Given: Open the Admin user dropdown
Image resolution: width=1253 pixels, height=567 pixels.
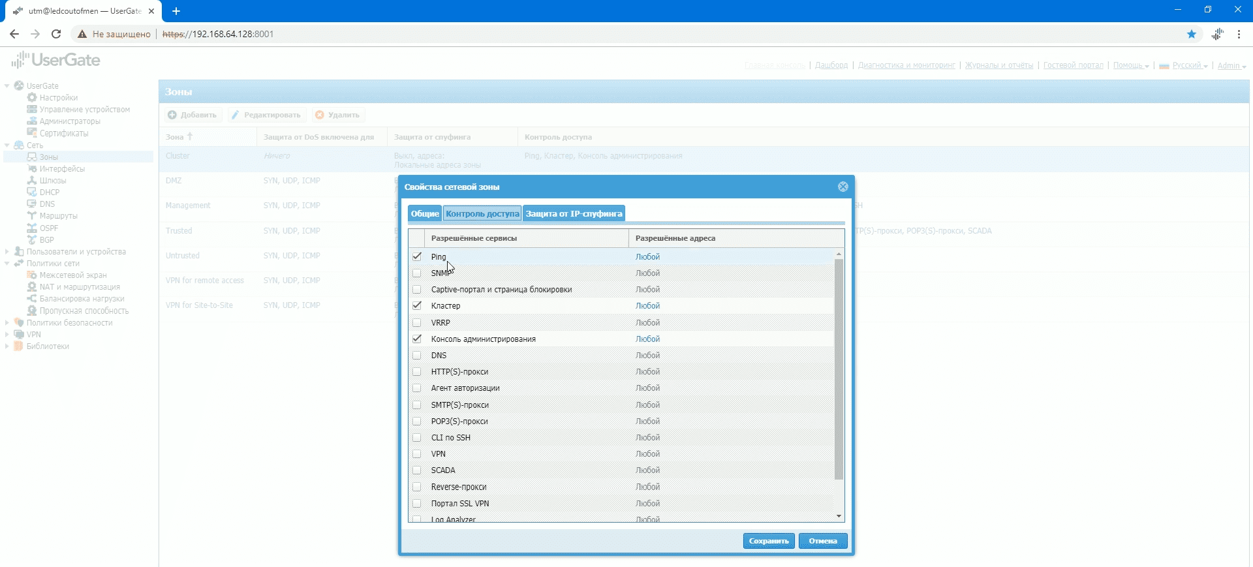Looking at the screenshot, I should tap(1232, 65).
